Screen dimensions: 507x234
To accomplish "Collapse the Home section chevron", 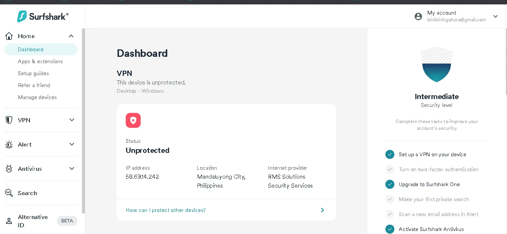I will [71, 36].
